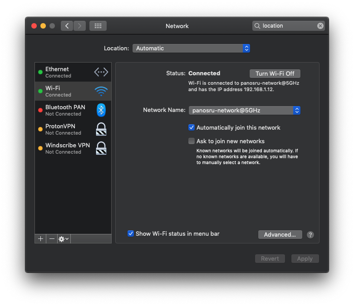The width and height of the screenshot is (354, 306).
Task: Select the ProtonVPN service
Action: pos(73,129)
